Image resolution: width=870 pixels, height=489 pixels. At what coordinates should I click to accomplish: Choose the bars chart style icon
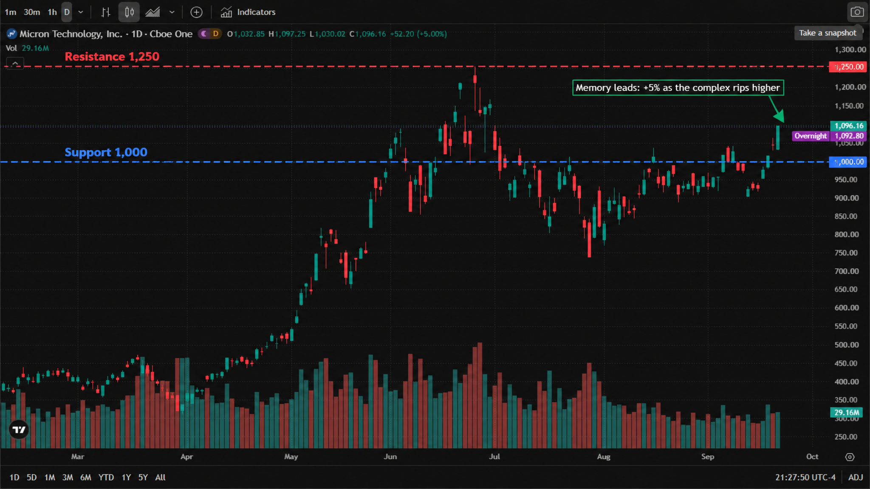click(106, 12)
